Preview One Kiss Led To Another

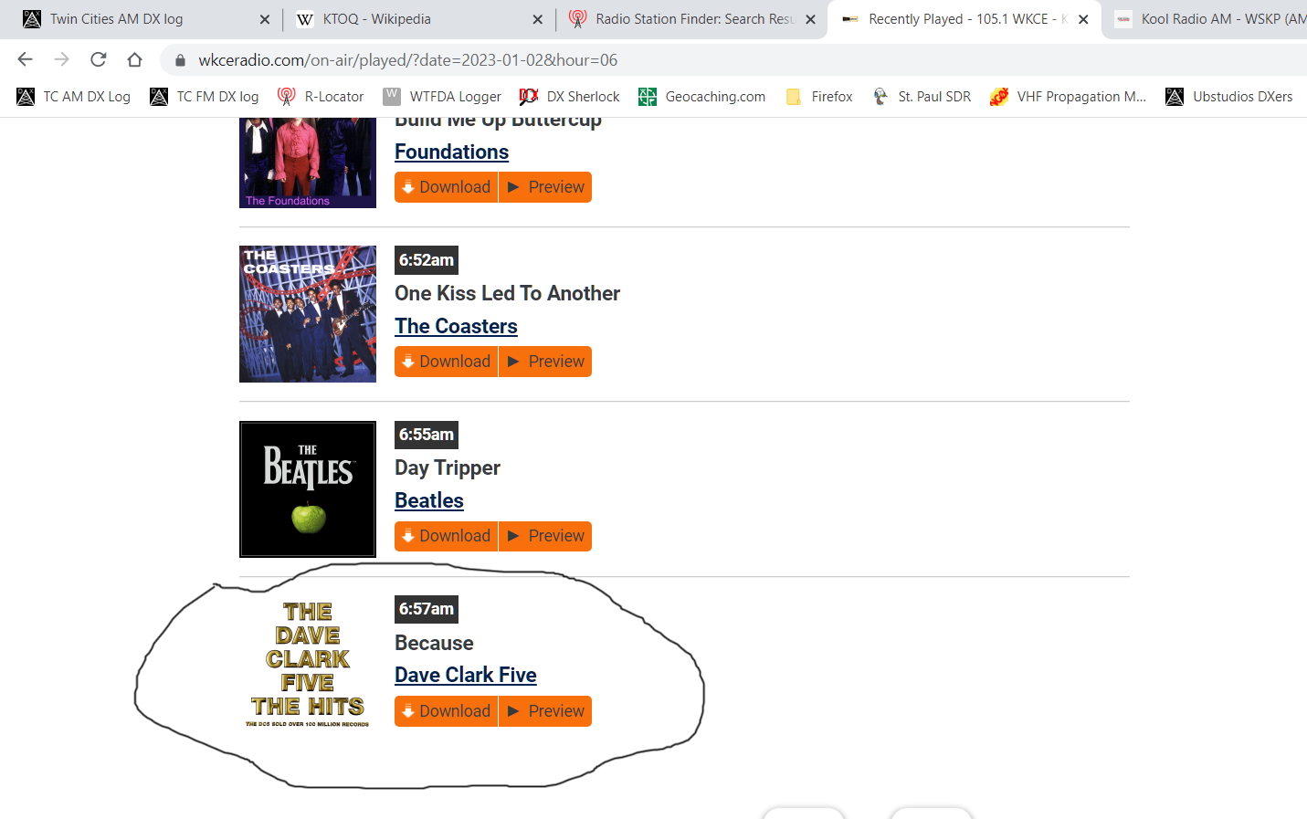pyautogui.click(x=545, y=362)
